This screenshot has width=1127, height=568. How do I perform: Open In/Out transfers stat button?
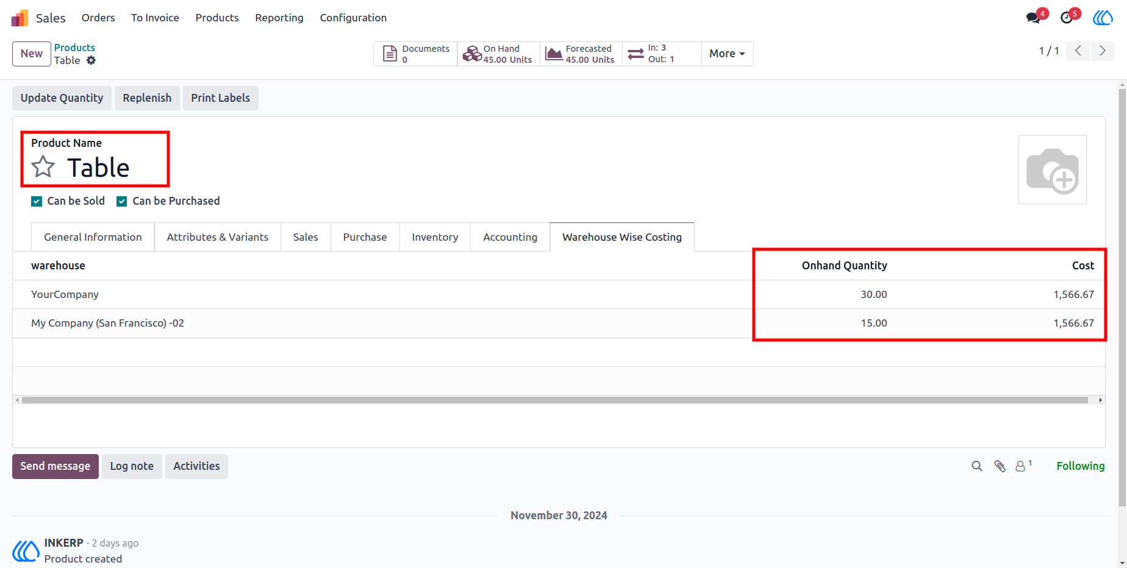click(x=662, y=54)
